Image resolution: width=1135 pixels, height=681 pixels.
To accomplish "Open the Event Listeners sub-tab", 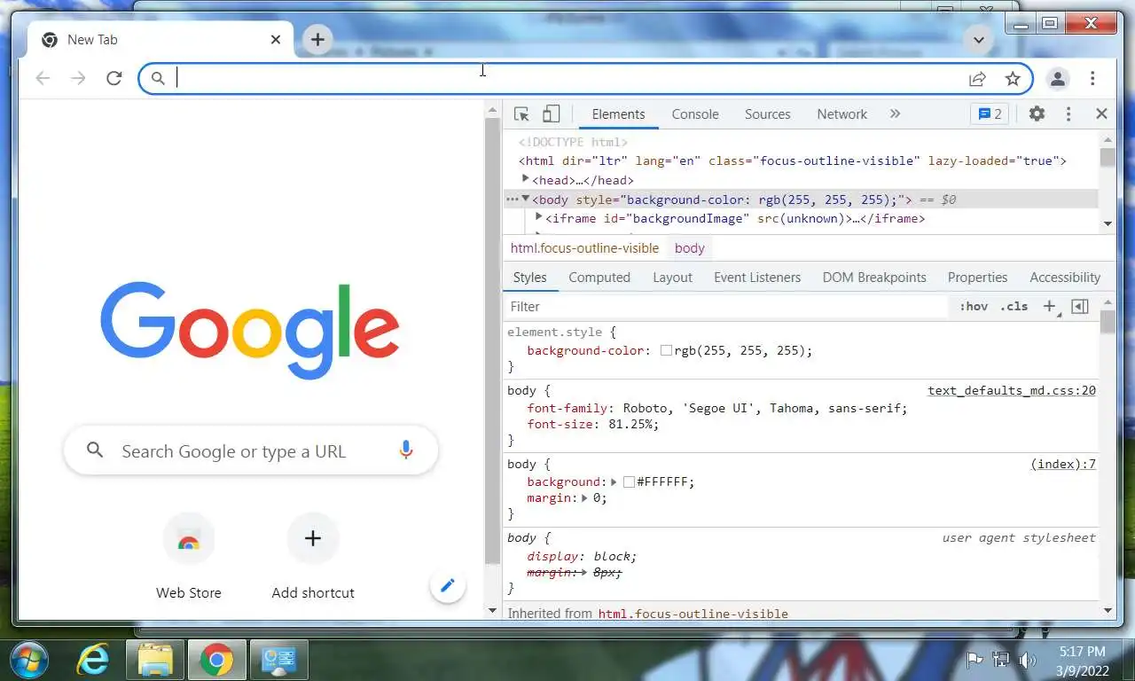I will [x=757, y=278].
